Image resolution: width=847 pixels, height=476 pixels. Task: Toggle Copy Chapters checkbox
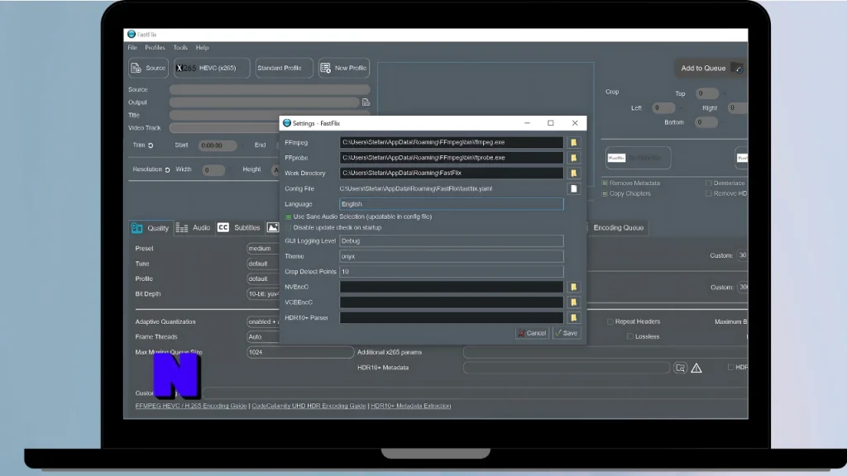pyautogui.click(x=605, y=193)
